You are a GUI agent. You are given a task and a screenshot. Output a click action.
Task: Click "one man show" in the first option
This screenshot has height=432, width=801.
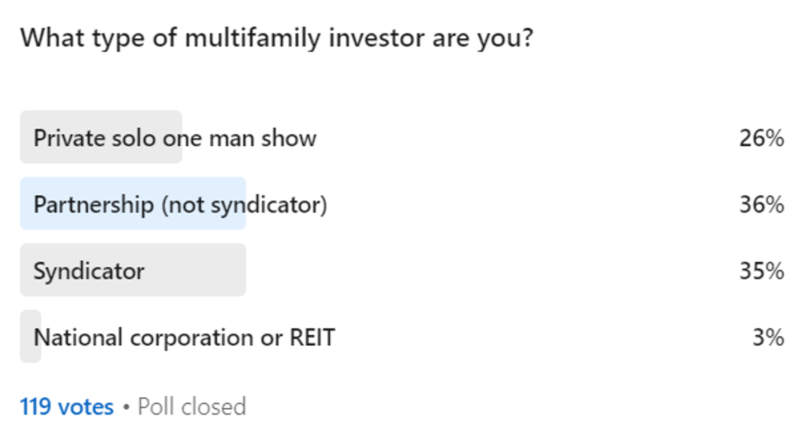tap(240, 138)
